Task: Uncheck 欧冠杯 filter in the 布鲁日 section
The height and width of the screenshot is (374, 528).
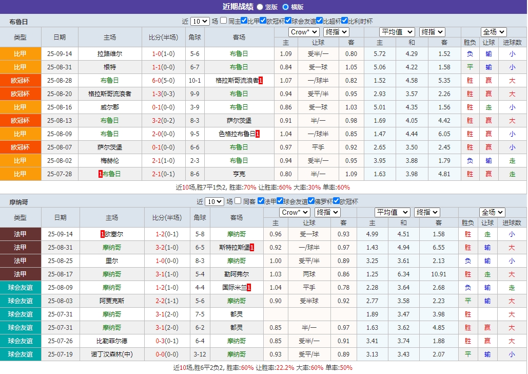Action: coord(263,21)
